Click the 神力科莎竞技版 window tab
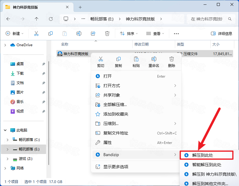Screen dimensions: 239x186 coord(38,7)
